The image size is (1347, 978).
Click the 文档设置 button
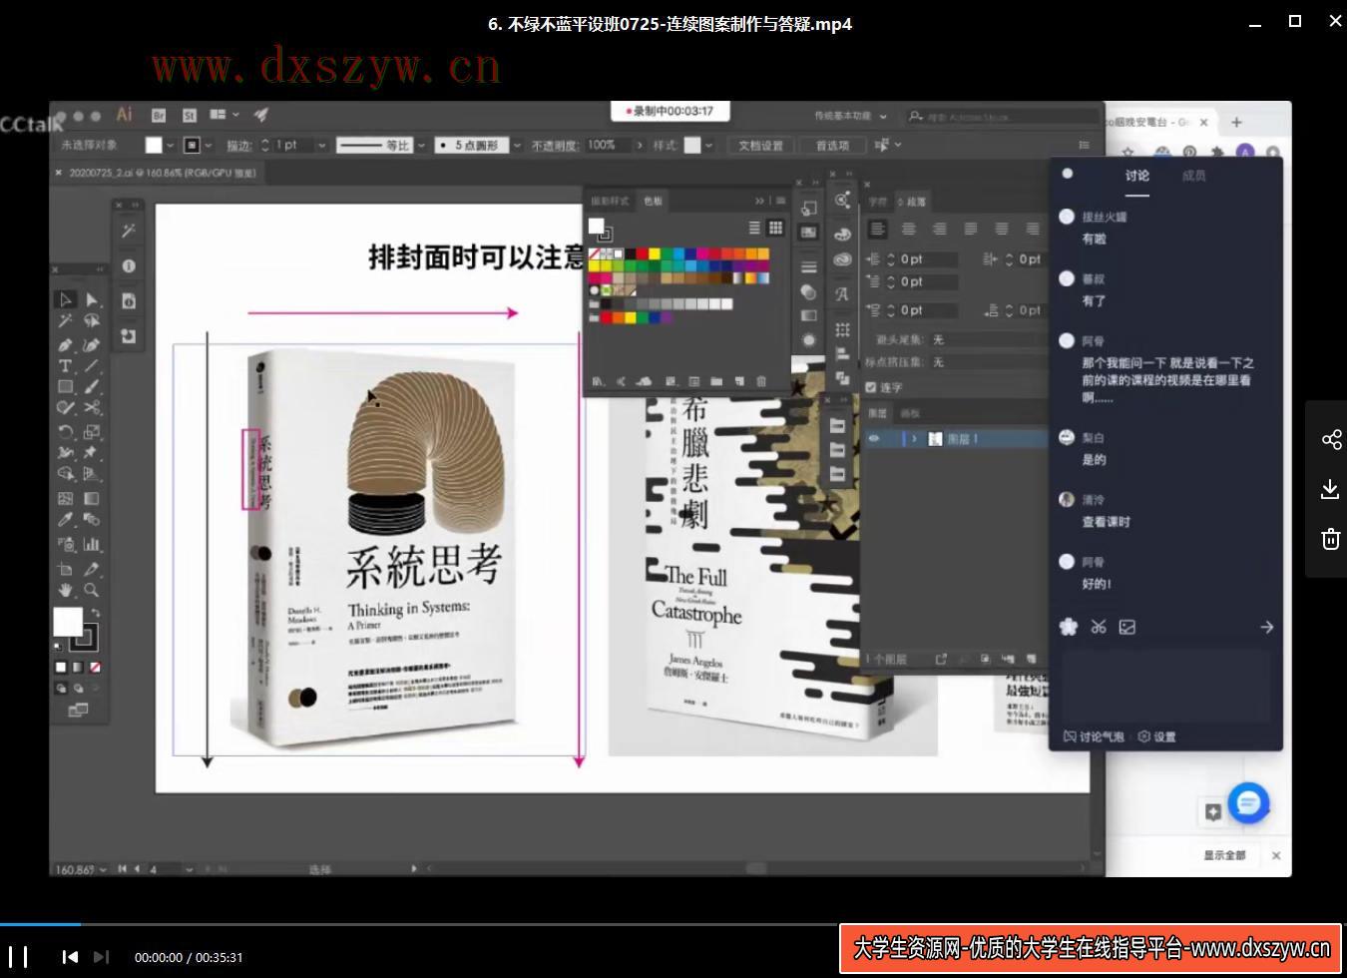pos(760,145)
